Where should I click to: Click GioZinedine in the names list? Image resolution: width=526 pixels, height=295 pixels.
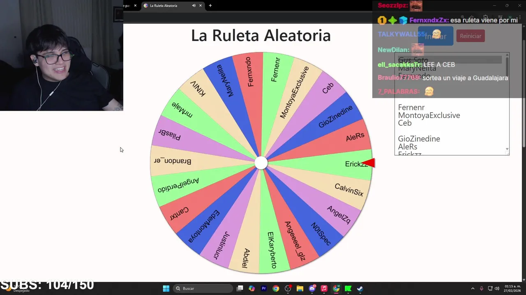click(x=419, y=139)
